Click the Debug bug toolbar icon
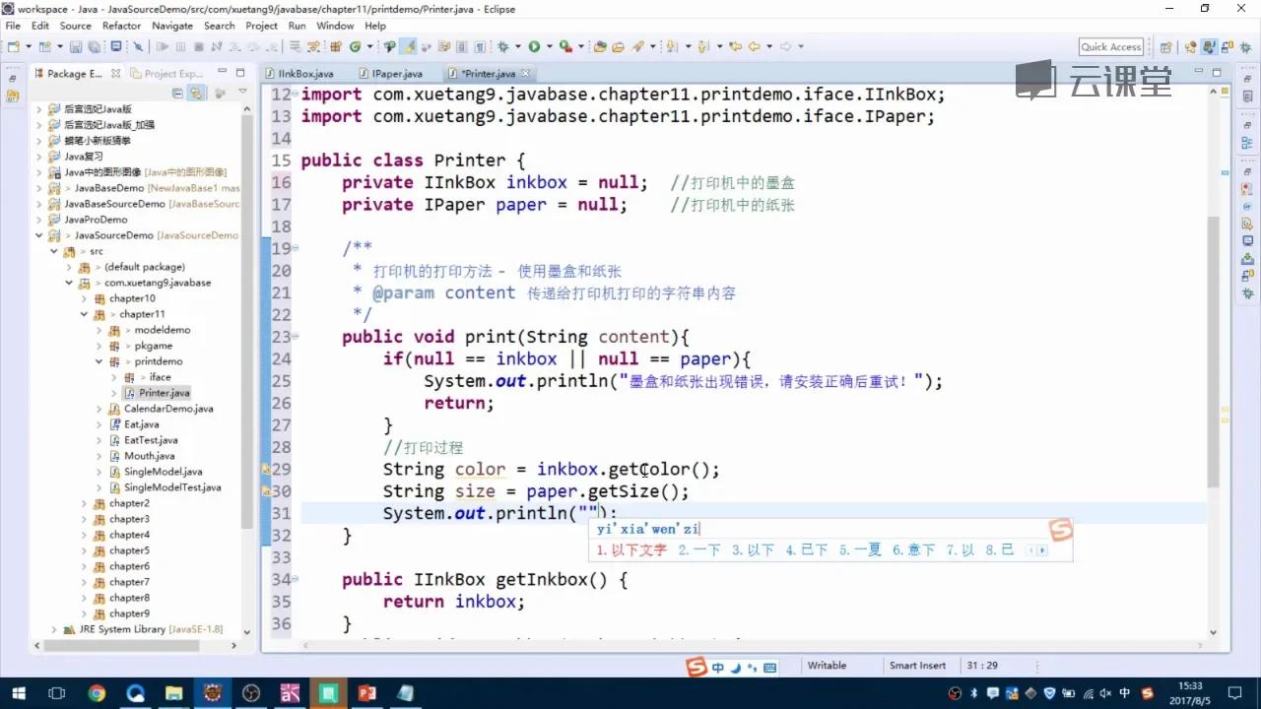Image resolution: width=1261 pixels, height=709 pixels. pyautogui.click(x=503, y=46)
